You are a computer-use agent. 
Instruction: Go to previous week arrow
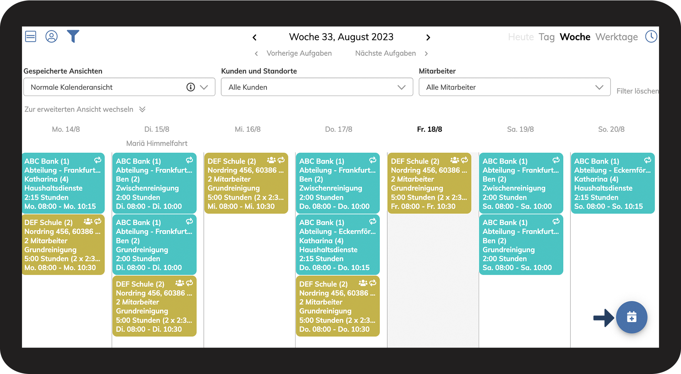coord(254,37)
